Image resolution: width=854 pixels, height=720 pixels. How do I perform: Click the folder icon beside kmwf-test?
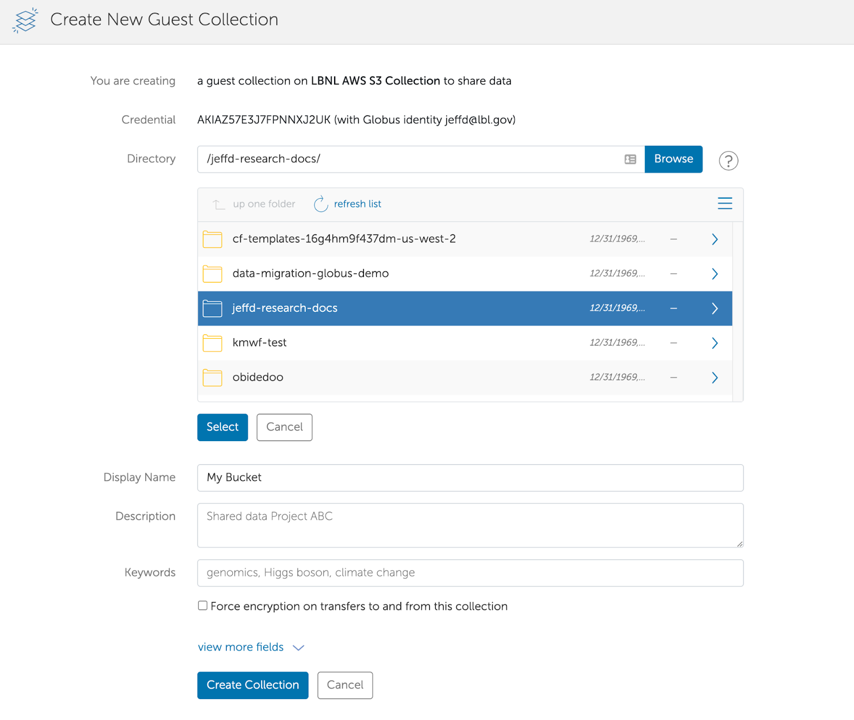212,343
